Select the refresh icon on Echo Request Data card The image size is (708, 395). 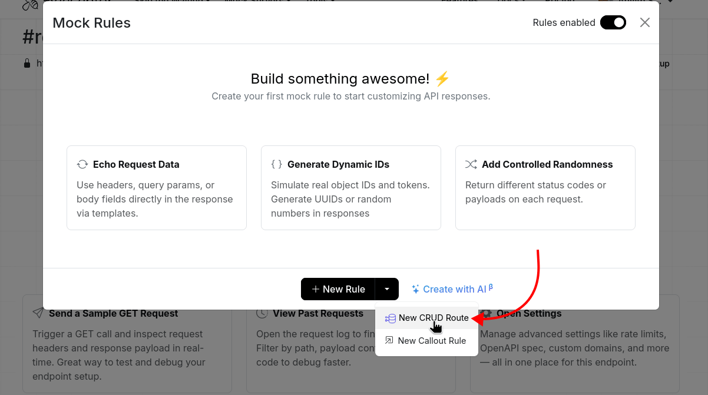[82, 164]
